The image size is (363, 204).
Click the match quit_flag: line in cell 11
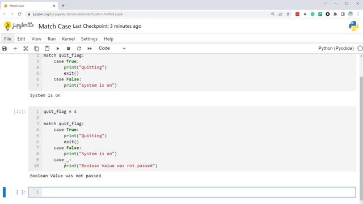coord(64,124)
